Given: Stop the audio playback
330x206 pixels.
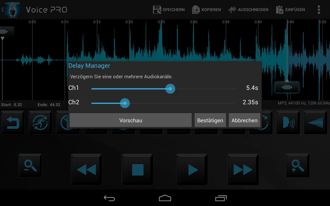Looking at the screenshot, I should [138, 170].
